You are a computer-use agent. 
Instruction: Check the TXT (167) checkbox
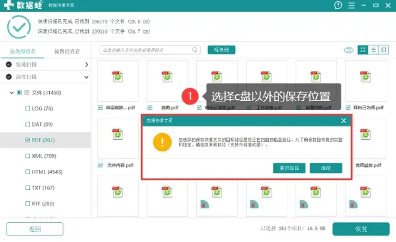[28, 187]
